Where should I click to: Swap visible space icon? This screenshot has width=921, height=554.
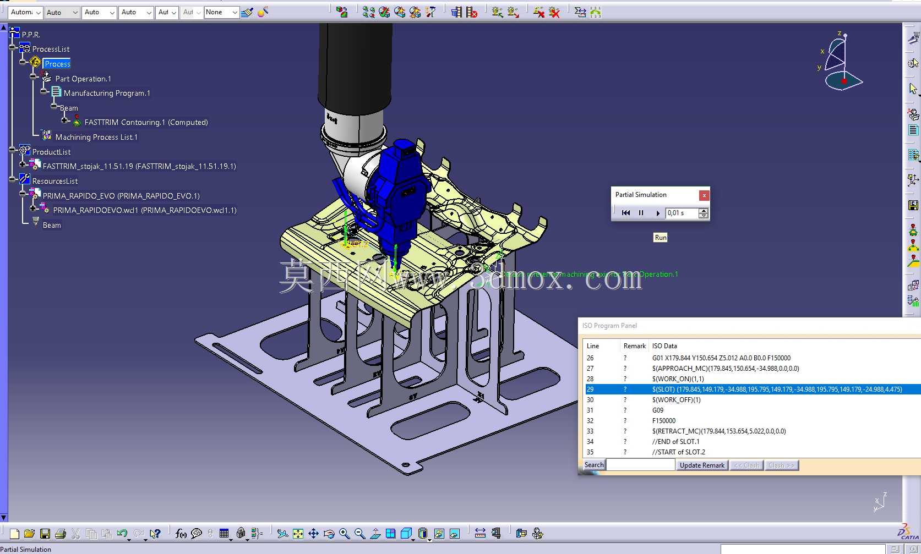pos(454,533)
